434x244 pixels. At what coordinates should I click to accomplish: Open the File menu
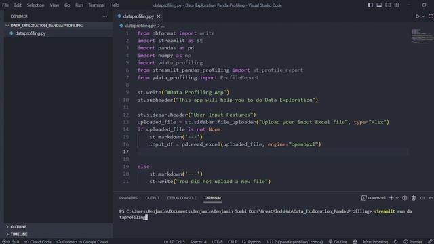tap(5, 5)
